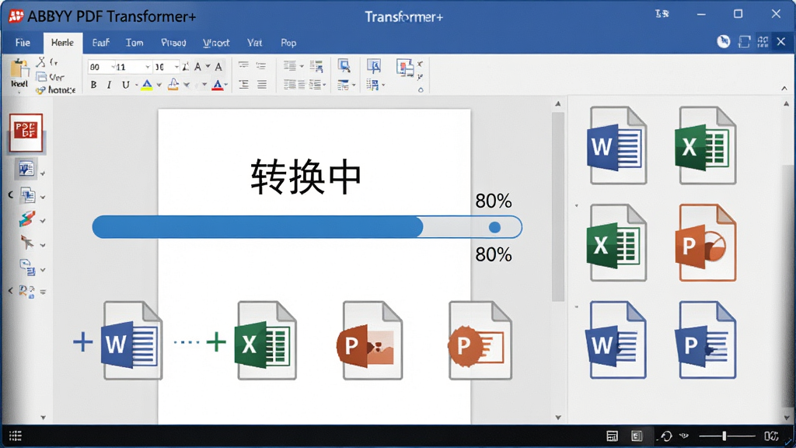Click the document scroll down arrow
Image resolution: width=796 pixels, height=448 pixels.
[x=558, y=418]
